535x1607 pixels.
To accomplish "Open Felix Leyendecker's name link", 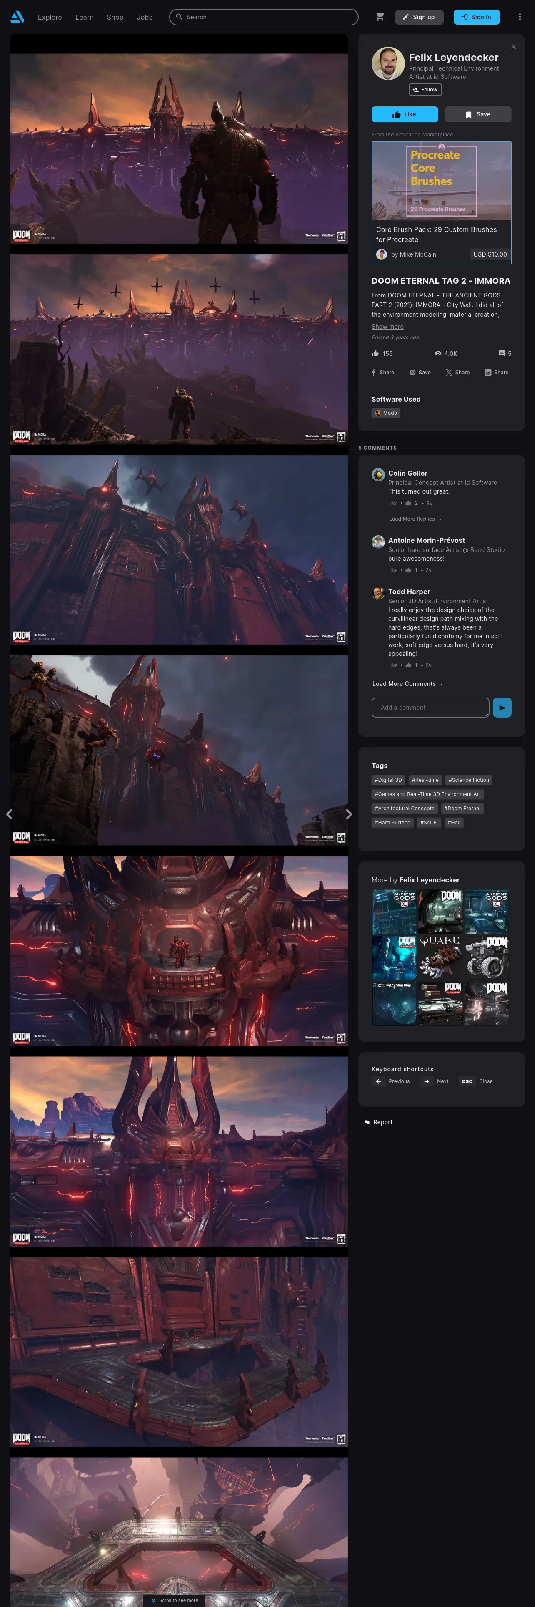I will 453,58.
